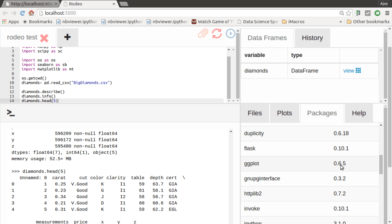Click the browser forward arrow
Screen dimensions: 392x224
point(14,13)
